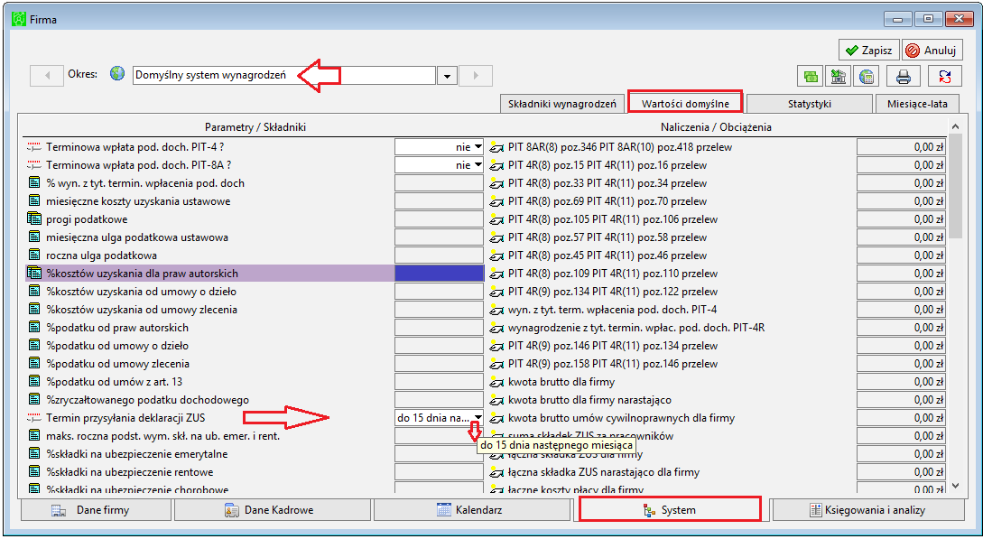983x539 pixels.
Task: Click the second green building icon in the toolbar
Action: coord(839,77)
